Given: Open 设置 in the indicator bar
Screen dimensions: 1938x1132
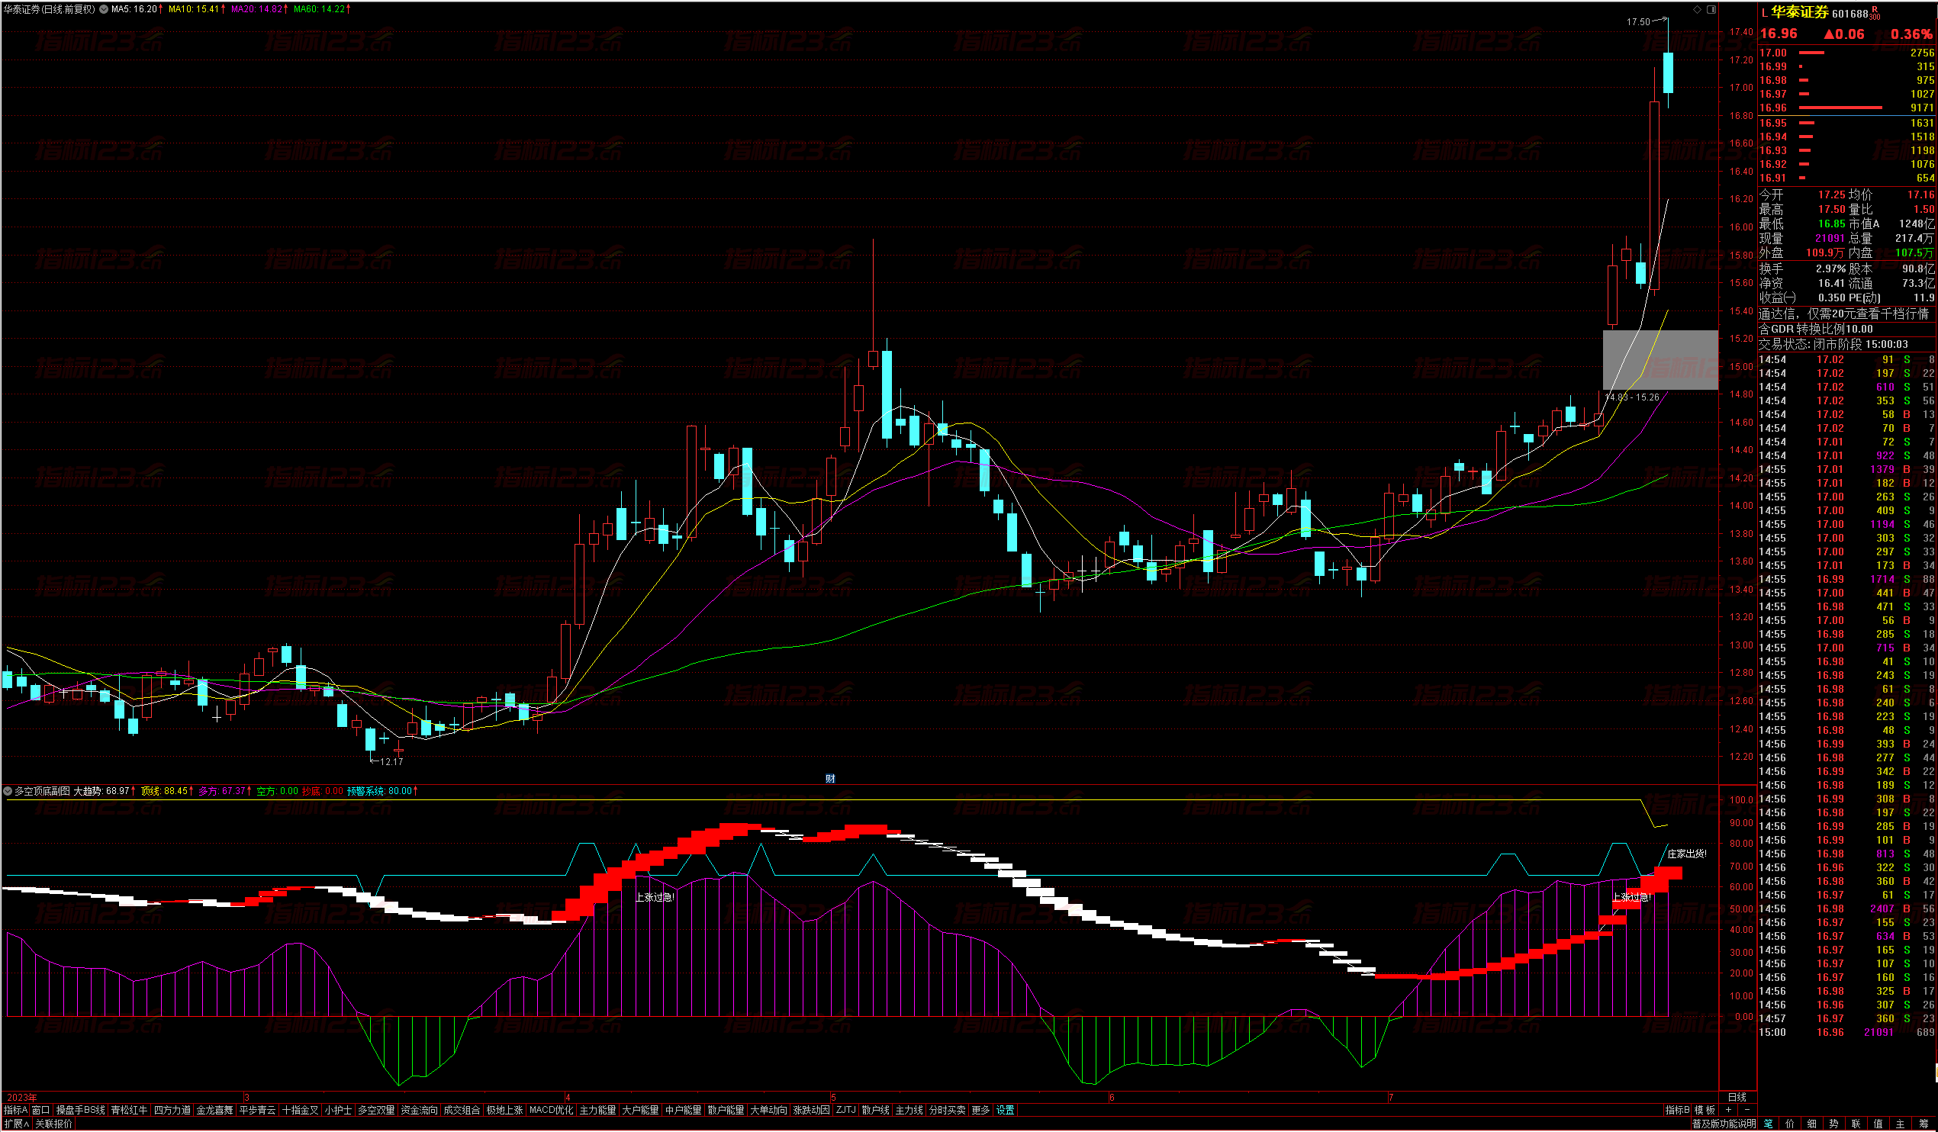Looking at the screenshot, I should click(x=1005, y=1110).
